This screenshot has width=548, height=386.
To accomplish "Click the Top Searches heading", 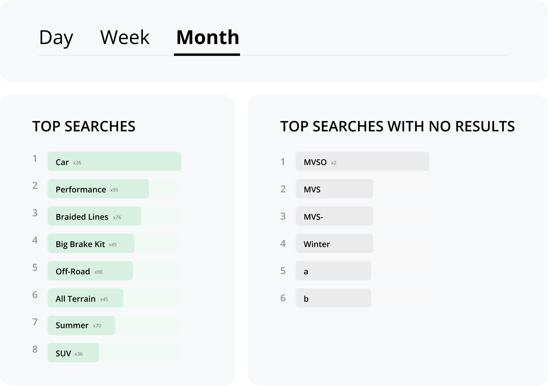I will pyautogui.click(x=84, y=127).
